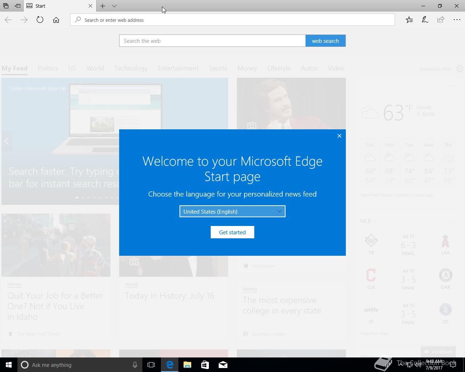
Task: Open the Technology tab
Action: [x=131, y=68]
